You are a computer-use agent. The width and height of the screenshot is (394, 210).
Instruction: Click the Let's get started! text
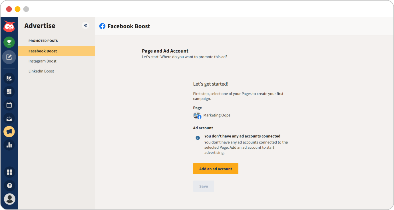(211, 84)
